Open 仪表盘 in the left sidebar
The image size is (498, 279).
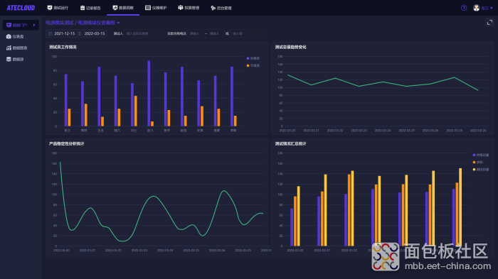click(x=15, y=36)
